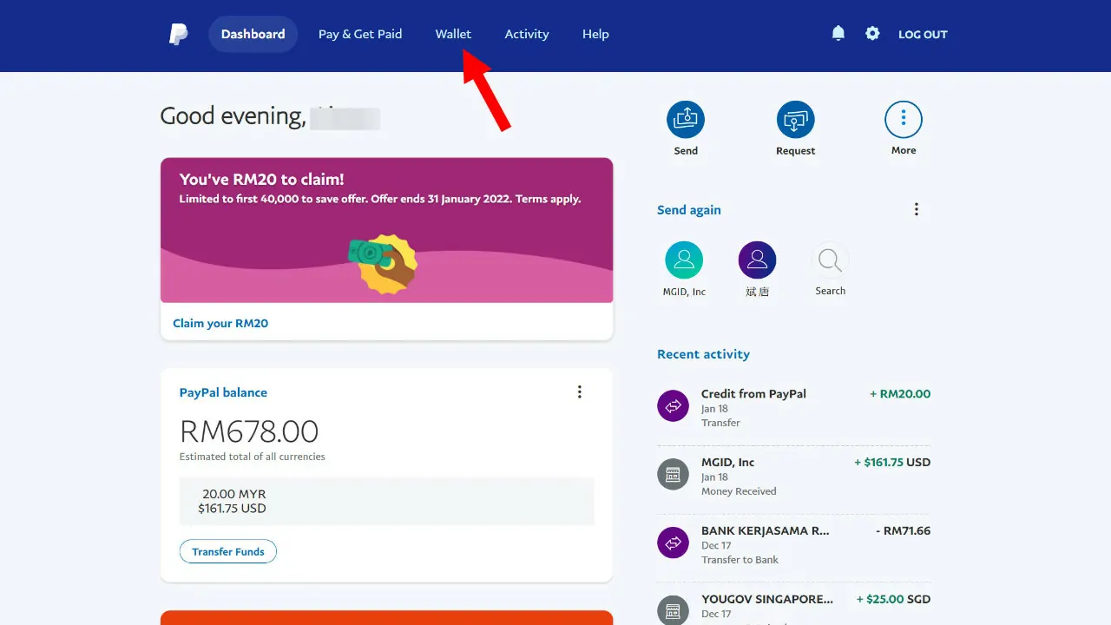Click the notification bell icon
The height and width of the screenshot is (625, 1111).
coord(838,32)
